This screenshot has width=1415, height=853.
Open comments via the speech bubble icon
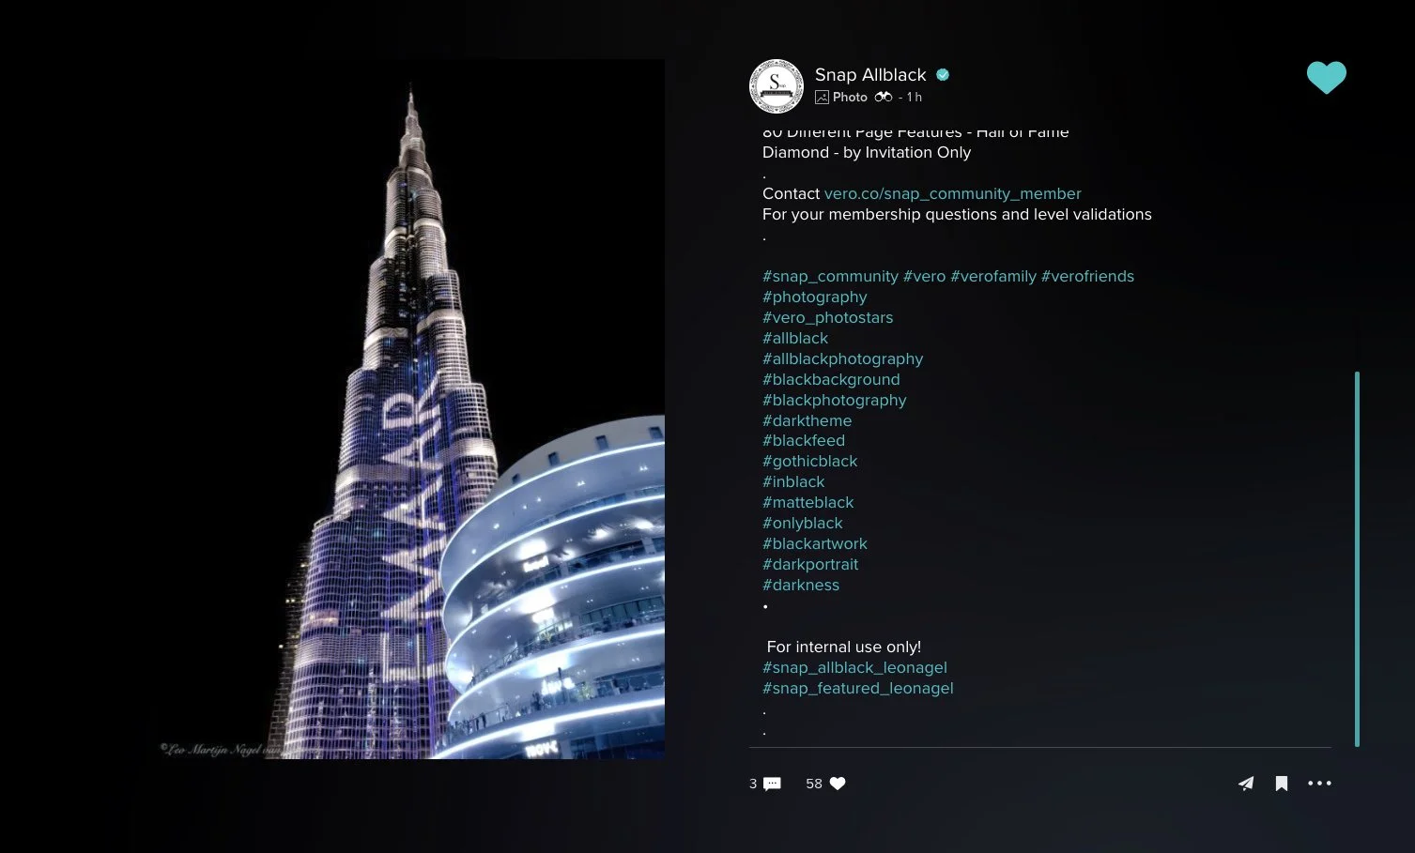(x=772, y=784)
